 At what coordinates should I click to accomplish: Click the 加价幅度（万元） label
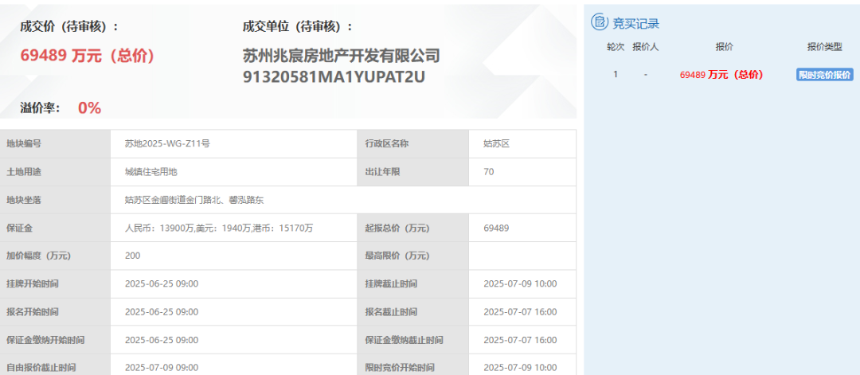pyautogui.click(x=38, y=256)
